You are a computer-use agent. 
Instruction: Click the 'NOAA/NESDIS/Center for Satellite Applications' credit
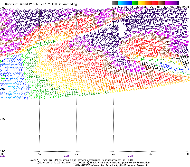[x=111, y=165]
